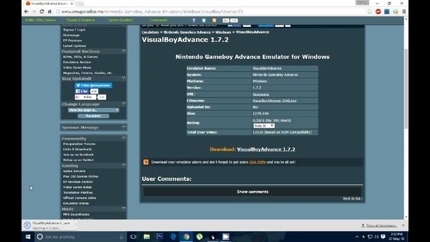This screenshot has height=242, width=430.
Task: Open the Community top menu
Action: click(159, 20)
